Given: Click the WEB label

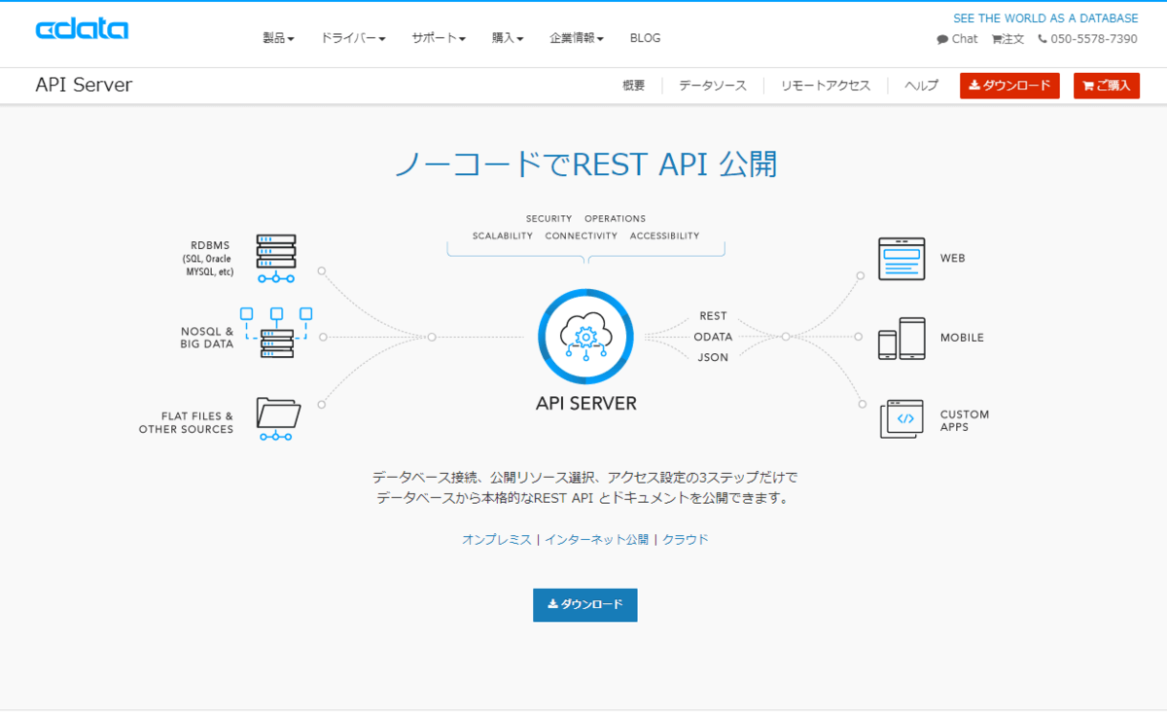Looking at the screenshot, I should (x=953, y=259).
